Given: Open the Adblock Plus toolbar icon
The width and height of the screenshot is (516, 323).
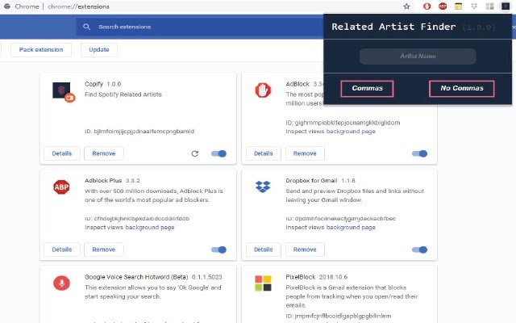Looking at the screenshot, I should tap(443, 6).
